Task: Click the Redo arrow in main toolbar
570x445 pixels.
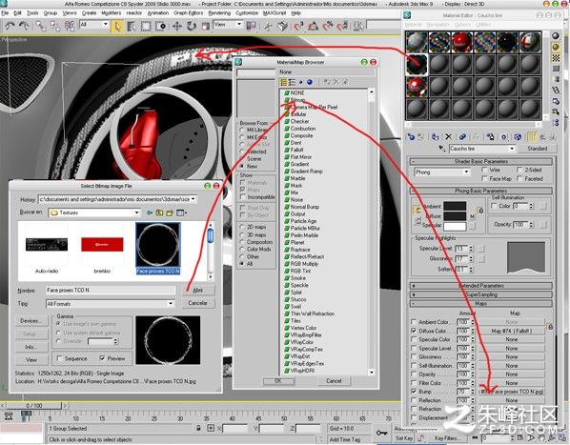Action: pos(24,26)
